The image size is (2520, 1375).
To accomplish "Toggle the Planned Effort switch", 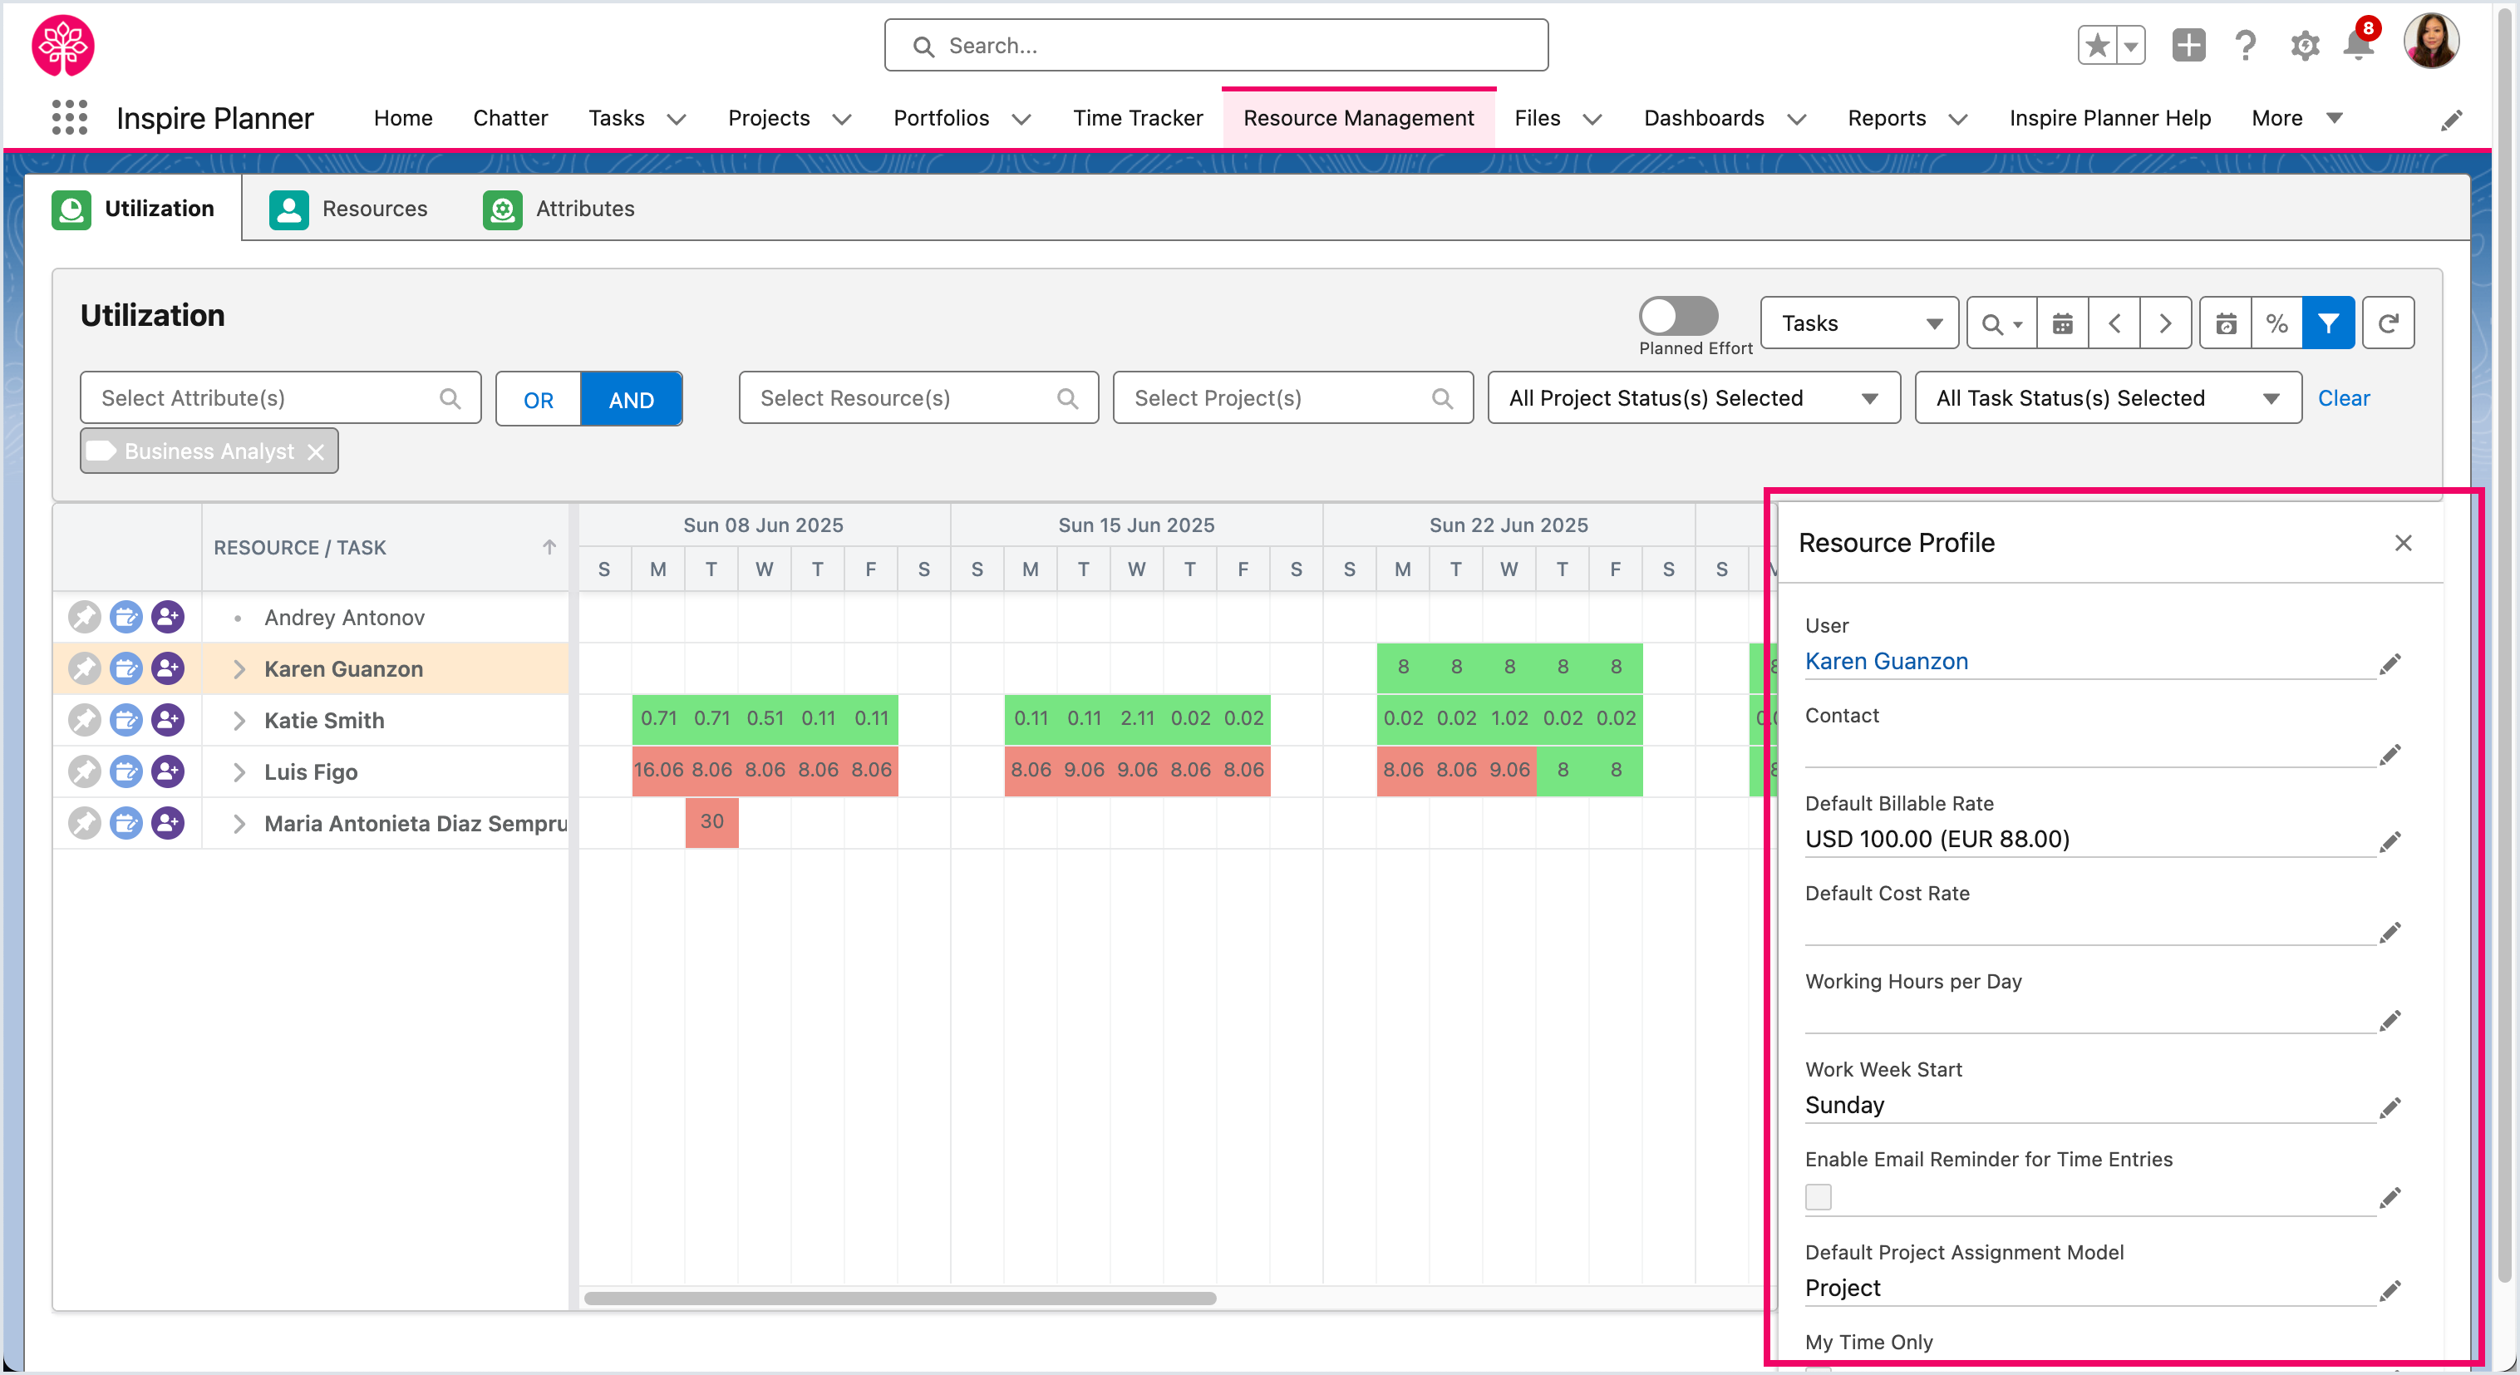I will tap(1678, 316).
